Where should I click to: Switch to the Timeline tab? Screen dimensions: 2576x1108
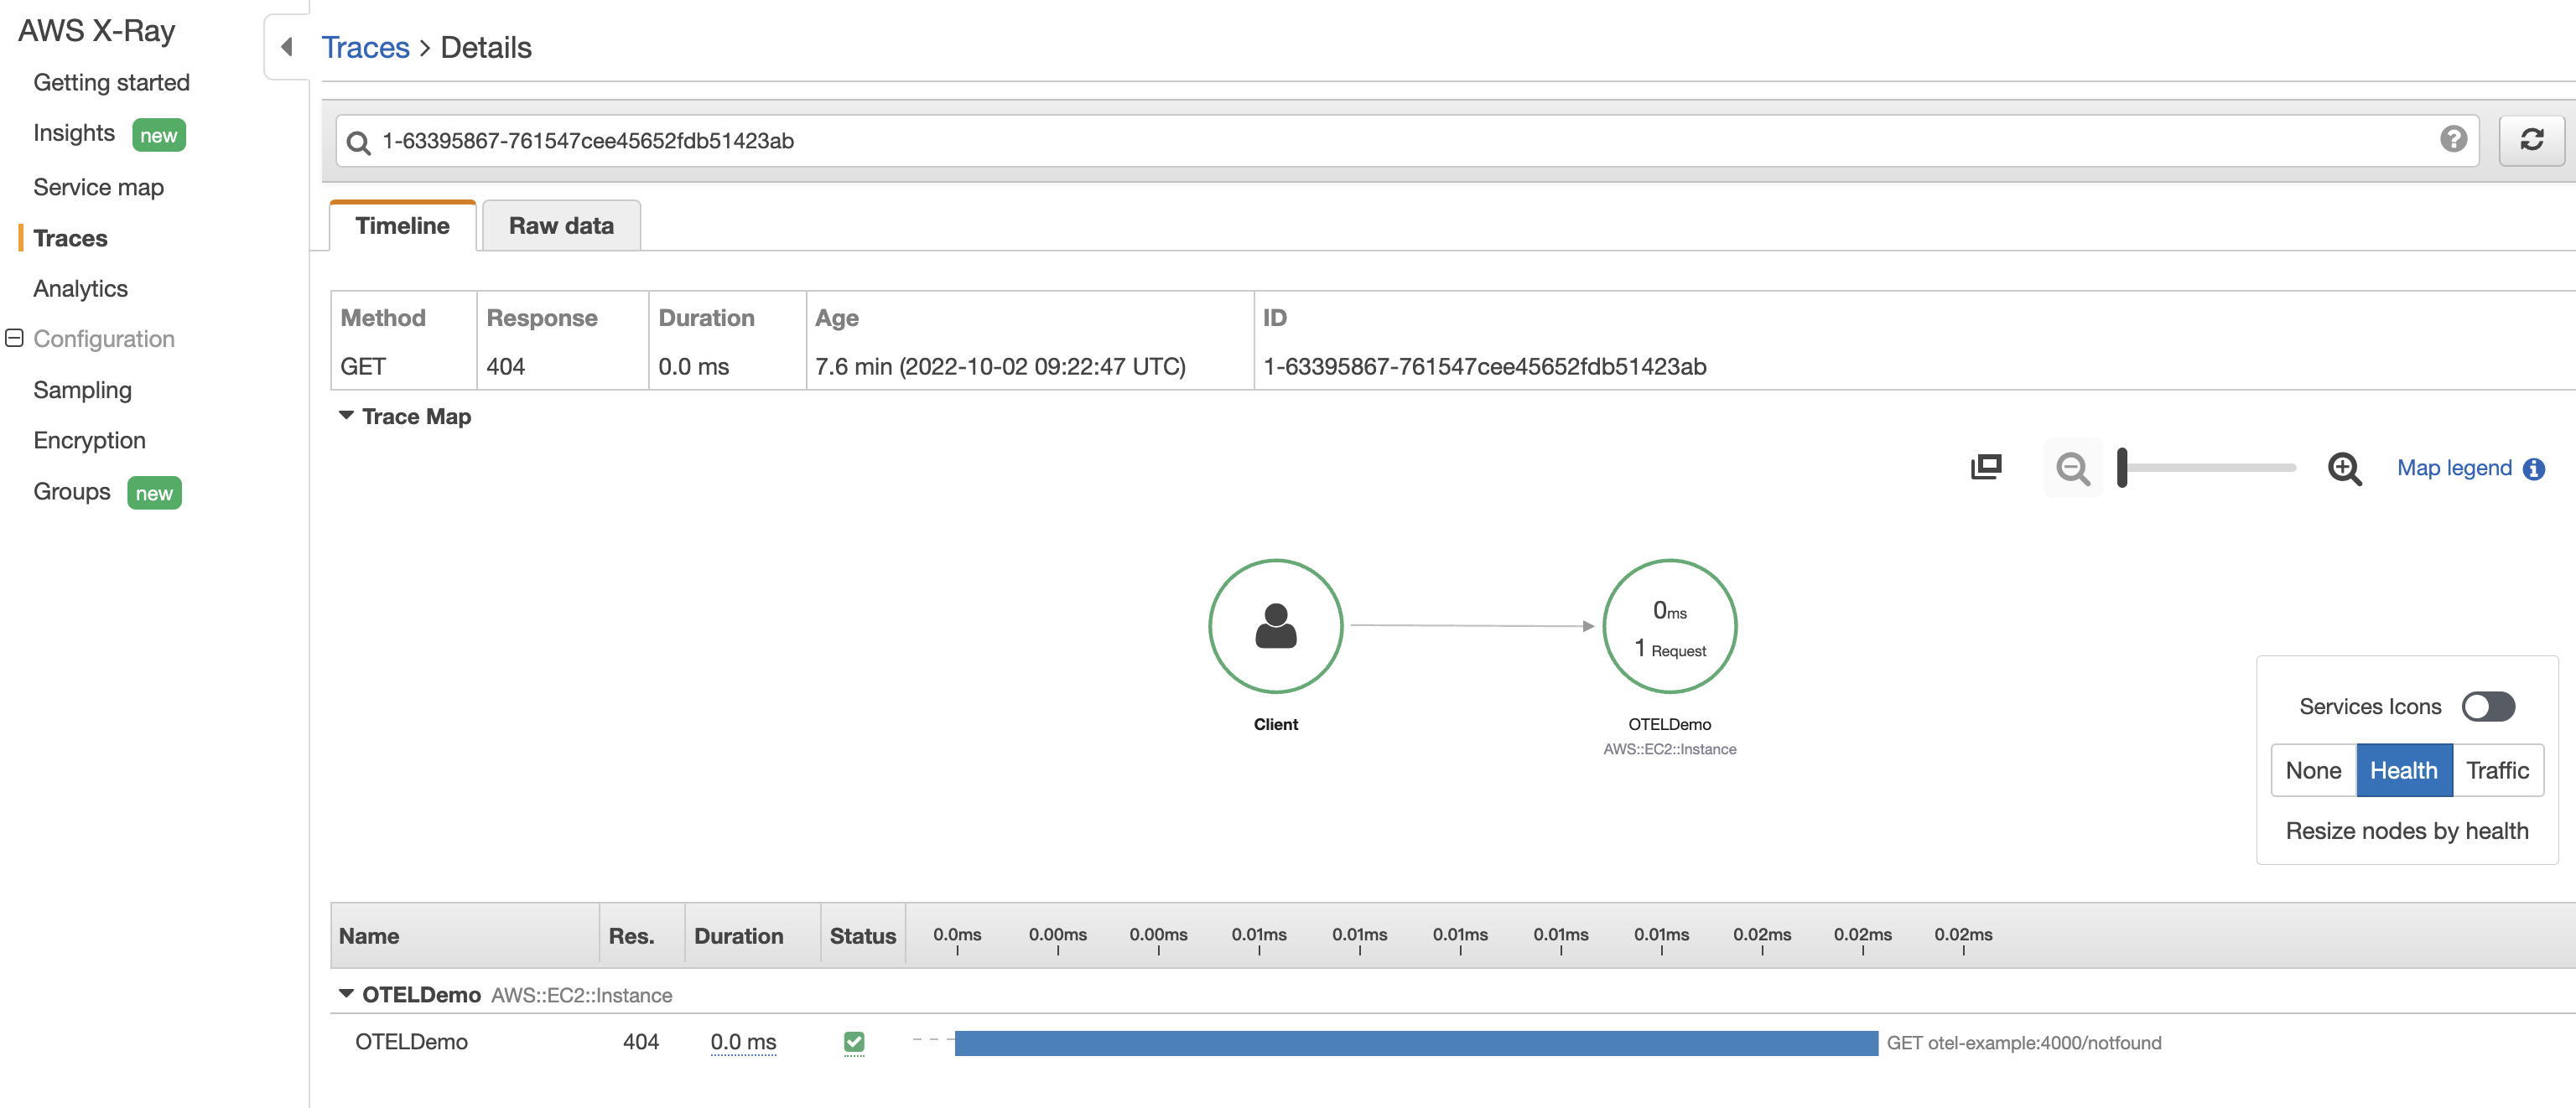(x=402, y=225)
